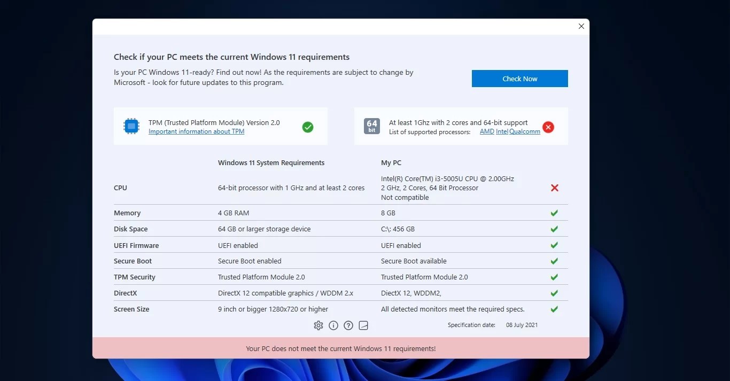
Task: Click the specification date 08 July 2021
Action: (521, 324)
